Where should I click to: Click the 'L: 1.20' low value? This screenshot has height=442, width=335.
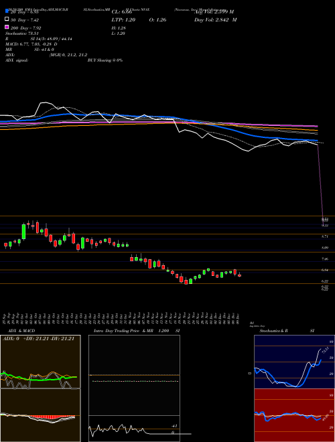point(118,33)
